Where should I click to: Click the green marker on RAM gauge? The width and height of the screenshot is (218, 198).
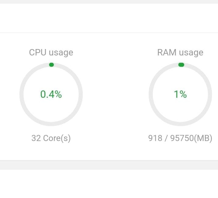[181, 65]
